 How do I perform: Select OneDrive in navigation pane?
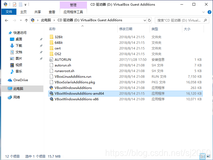click(21, 80)
